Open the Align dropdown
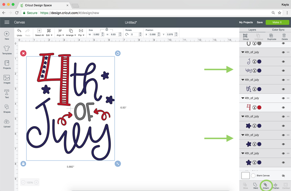 pos(60,32)
